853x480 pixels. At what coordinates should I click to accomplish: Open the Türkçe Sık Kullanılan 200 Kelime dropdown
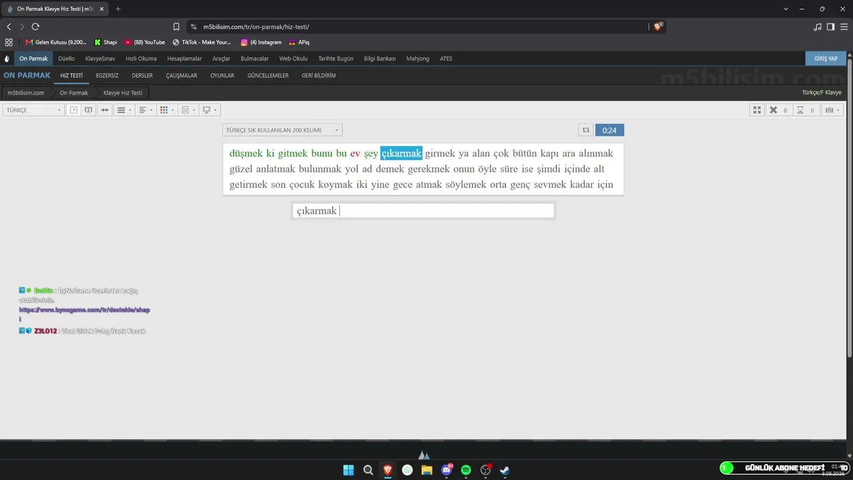click(282, 130)
